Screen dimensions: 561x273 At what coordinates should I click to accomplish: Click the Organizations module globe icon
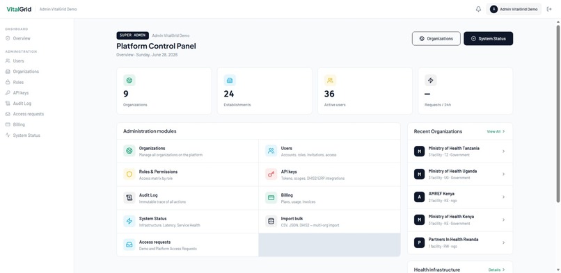point(129,151)
